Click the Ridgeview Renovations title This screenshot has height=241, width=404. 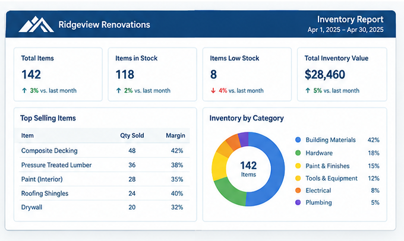104,25
